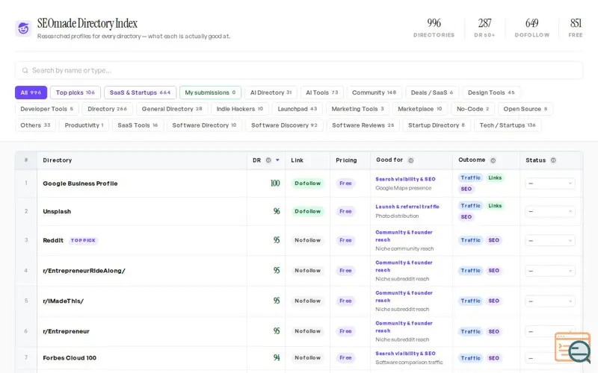Select the SaaS & Startups filter
Image resolution: width=598 pixels, height=373 pixels.
click(140, 93)
